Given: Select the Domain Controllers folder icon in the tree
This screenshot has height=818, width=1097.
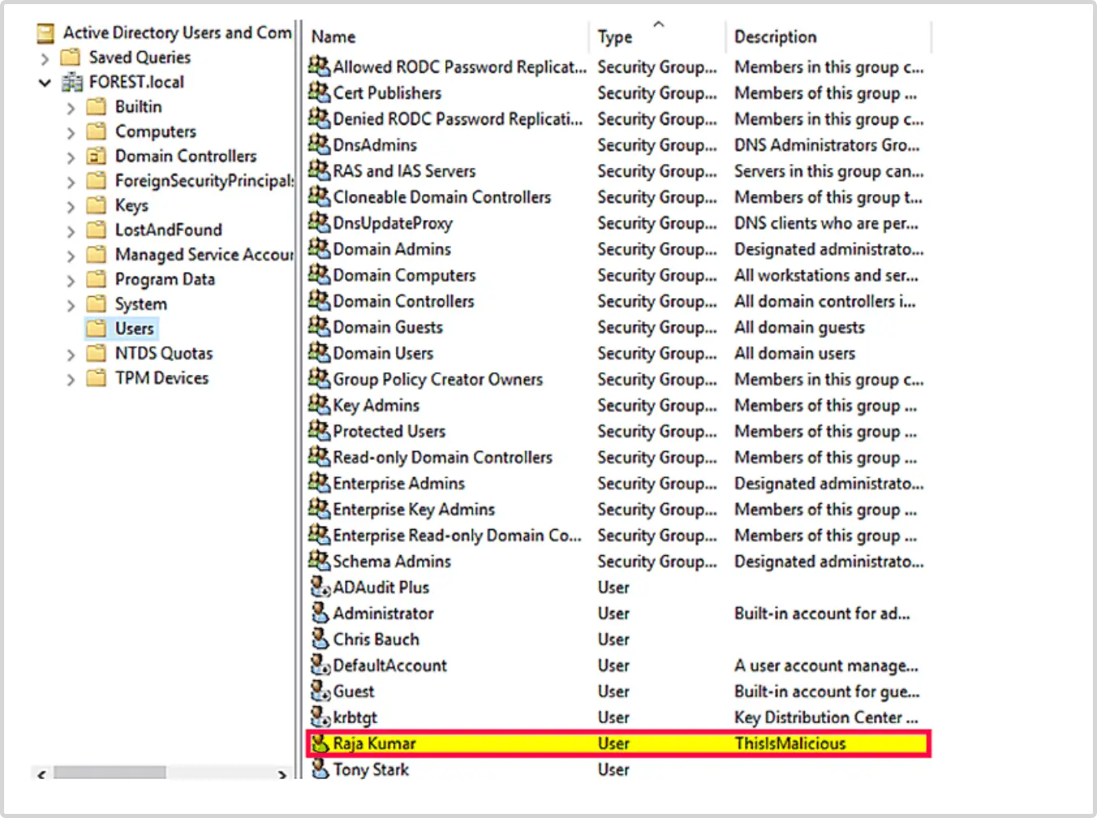Looking at the screenshot, I should (x=97, y=156).
